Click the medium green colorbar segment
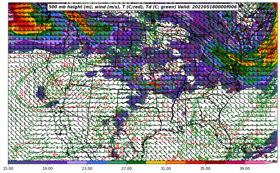Screen dimensions: 280x173 coord(116,162)
